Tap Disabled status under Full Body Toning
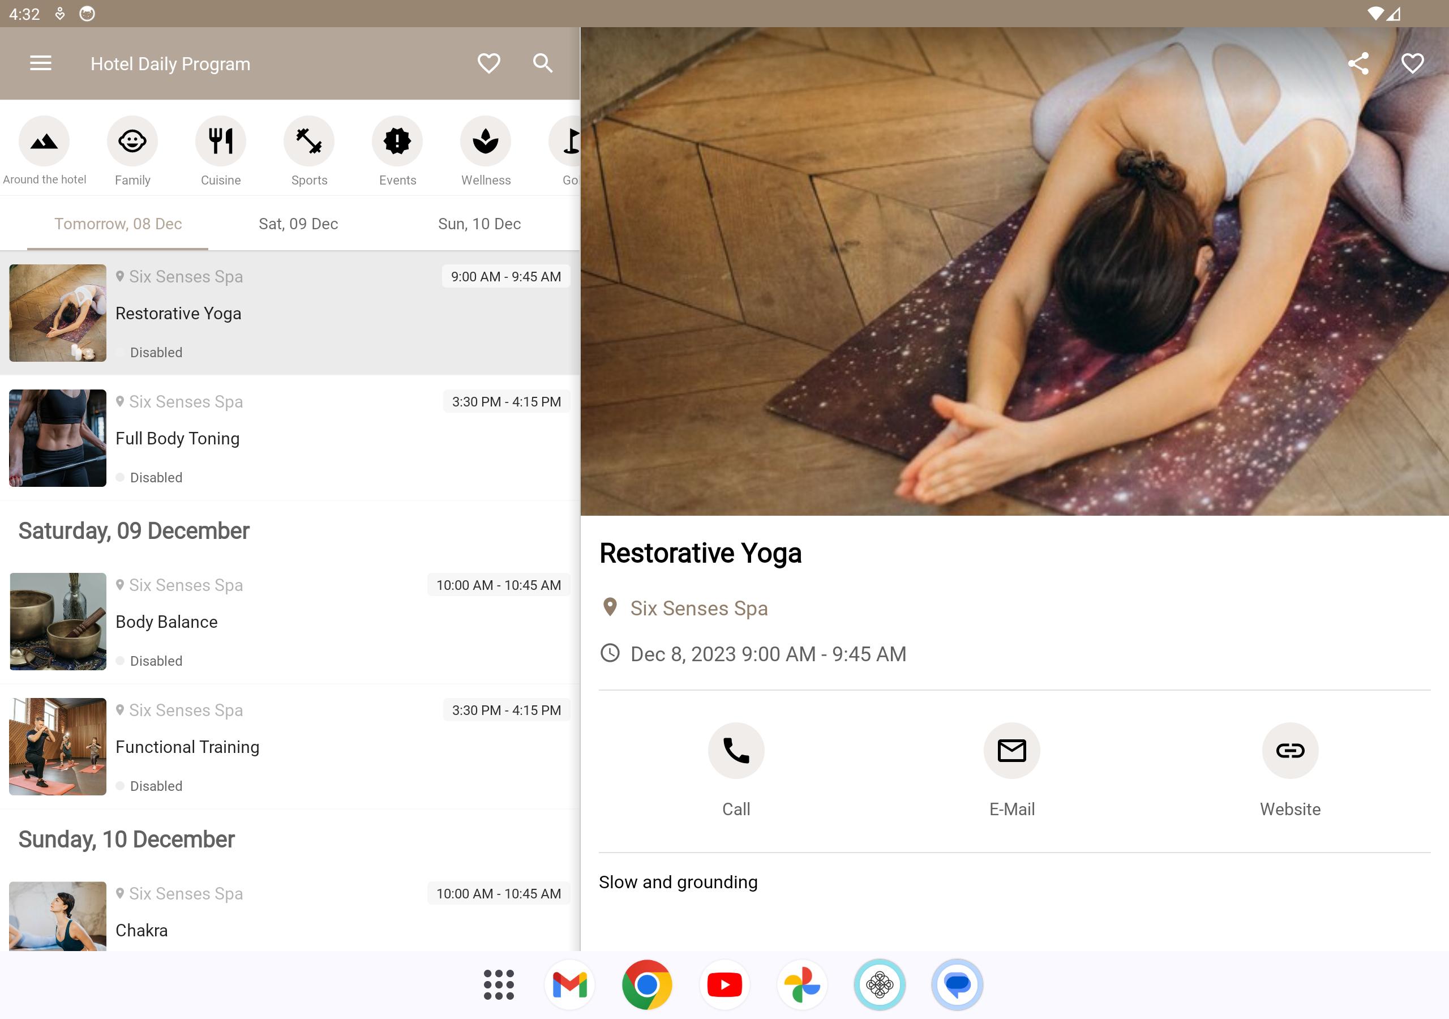This screenshot has height=1019, width=1449. coord(156,477)
